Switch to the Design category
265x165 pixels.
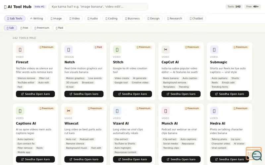tap(153, 18)
